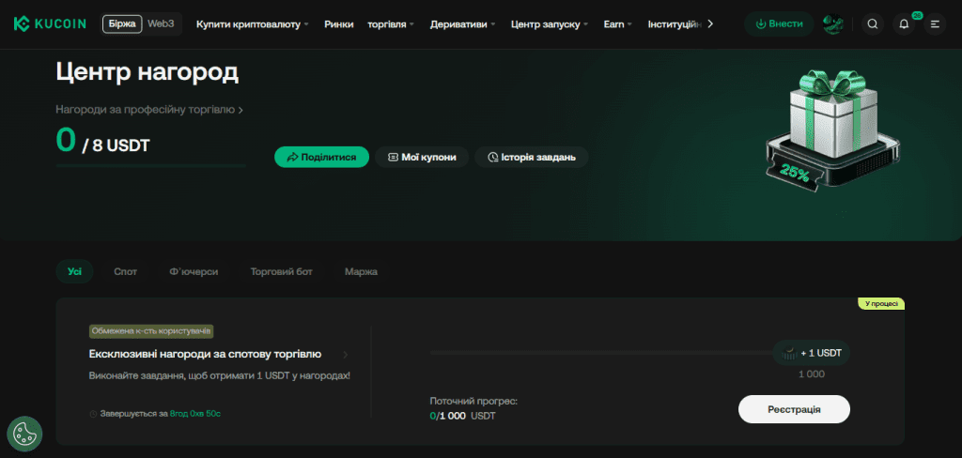Click the Поділитися button
The width and height of the screenshot is (962, 458).
(321, 157)
